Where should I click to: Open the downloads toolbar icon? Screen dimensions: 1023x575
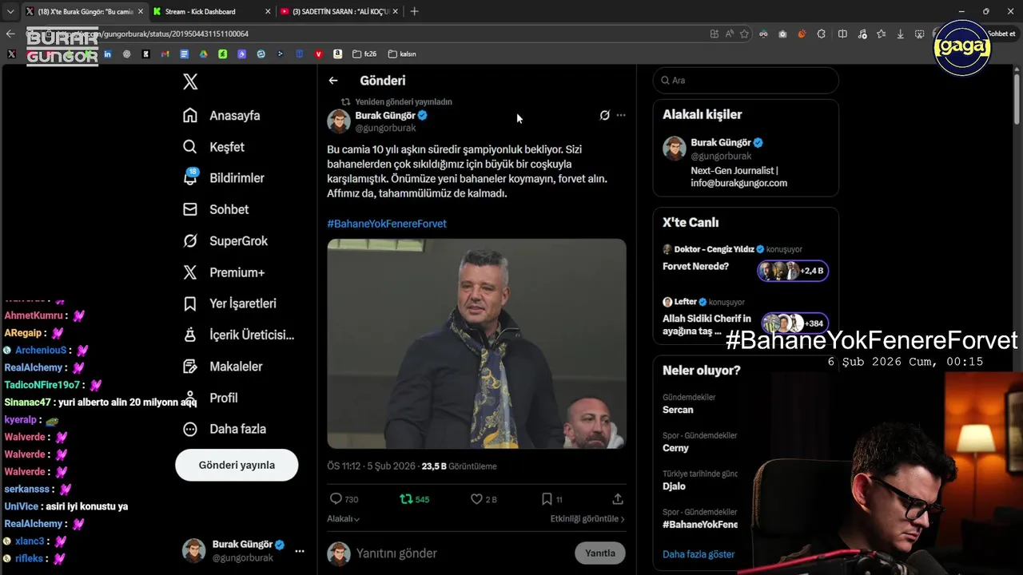coord(901,34)
